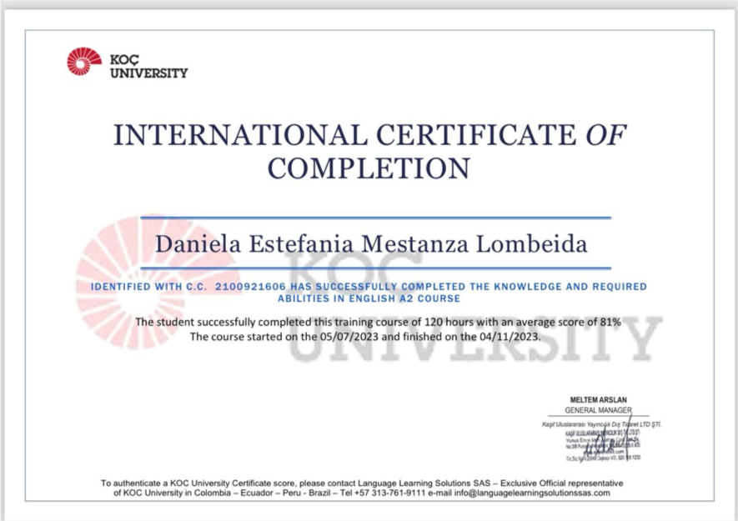Click the ID number 2100921606
This screenshot has width=738, height=521.
[x=250, y=287]
